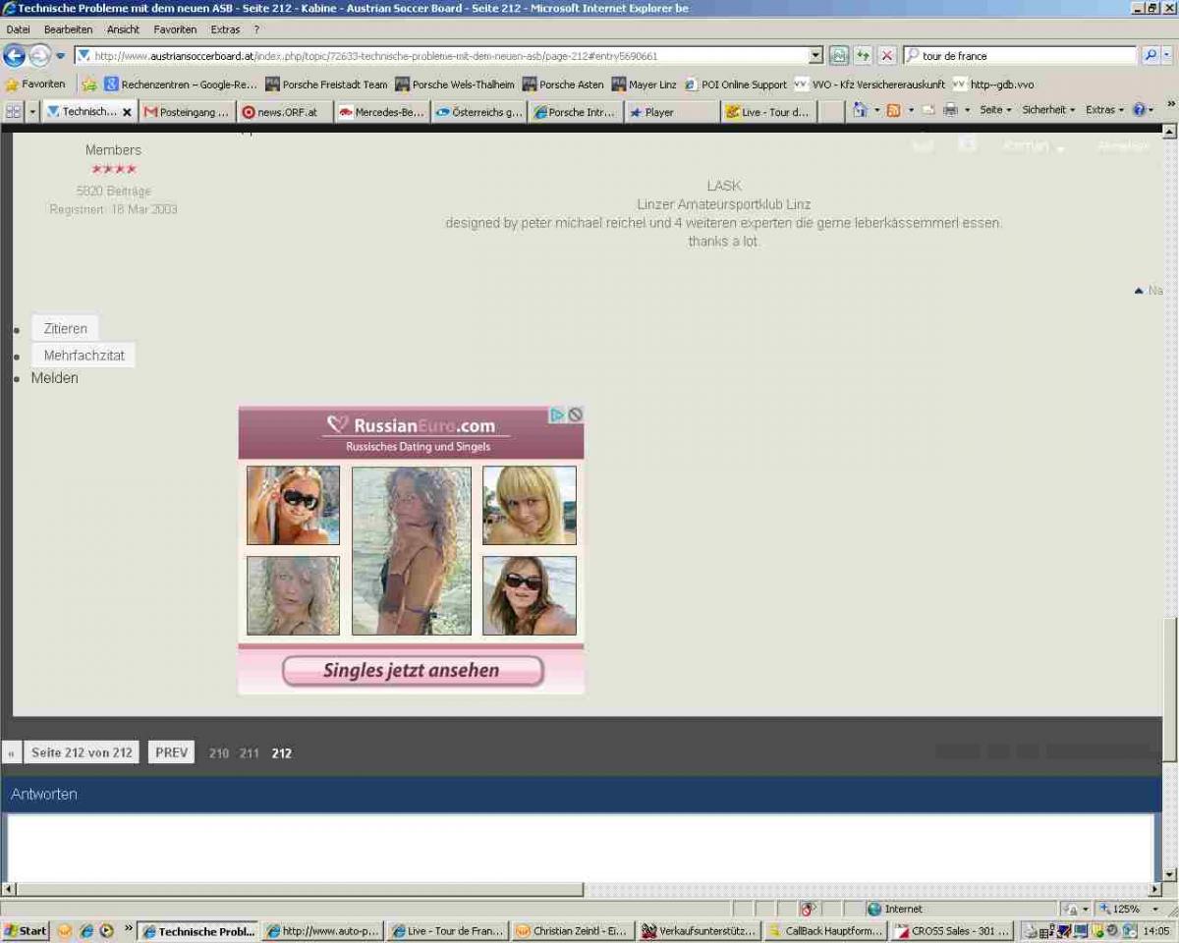Expand the address bar URL dropdown
The height and width of the screenshot is (943, 1179).
coord(815,56)
